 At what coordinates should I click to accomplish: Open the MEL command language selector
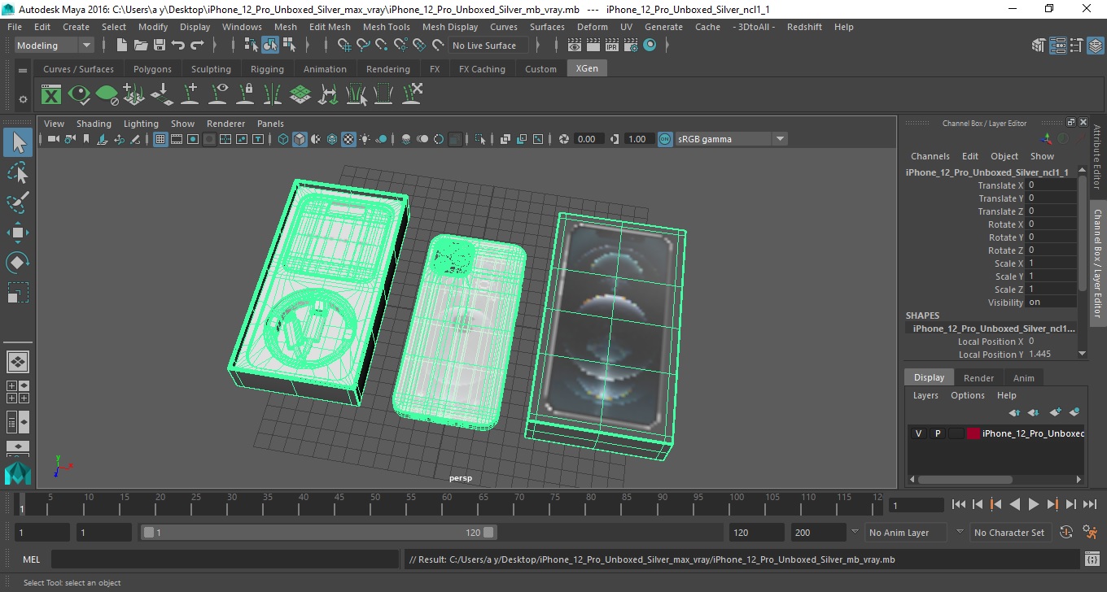click(x=32, y=559)
